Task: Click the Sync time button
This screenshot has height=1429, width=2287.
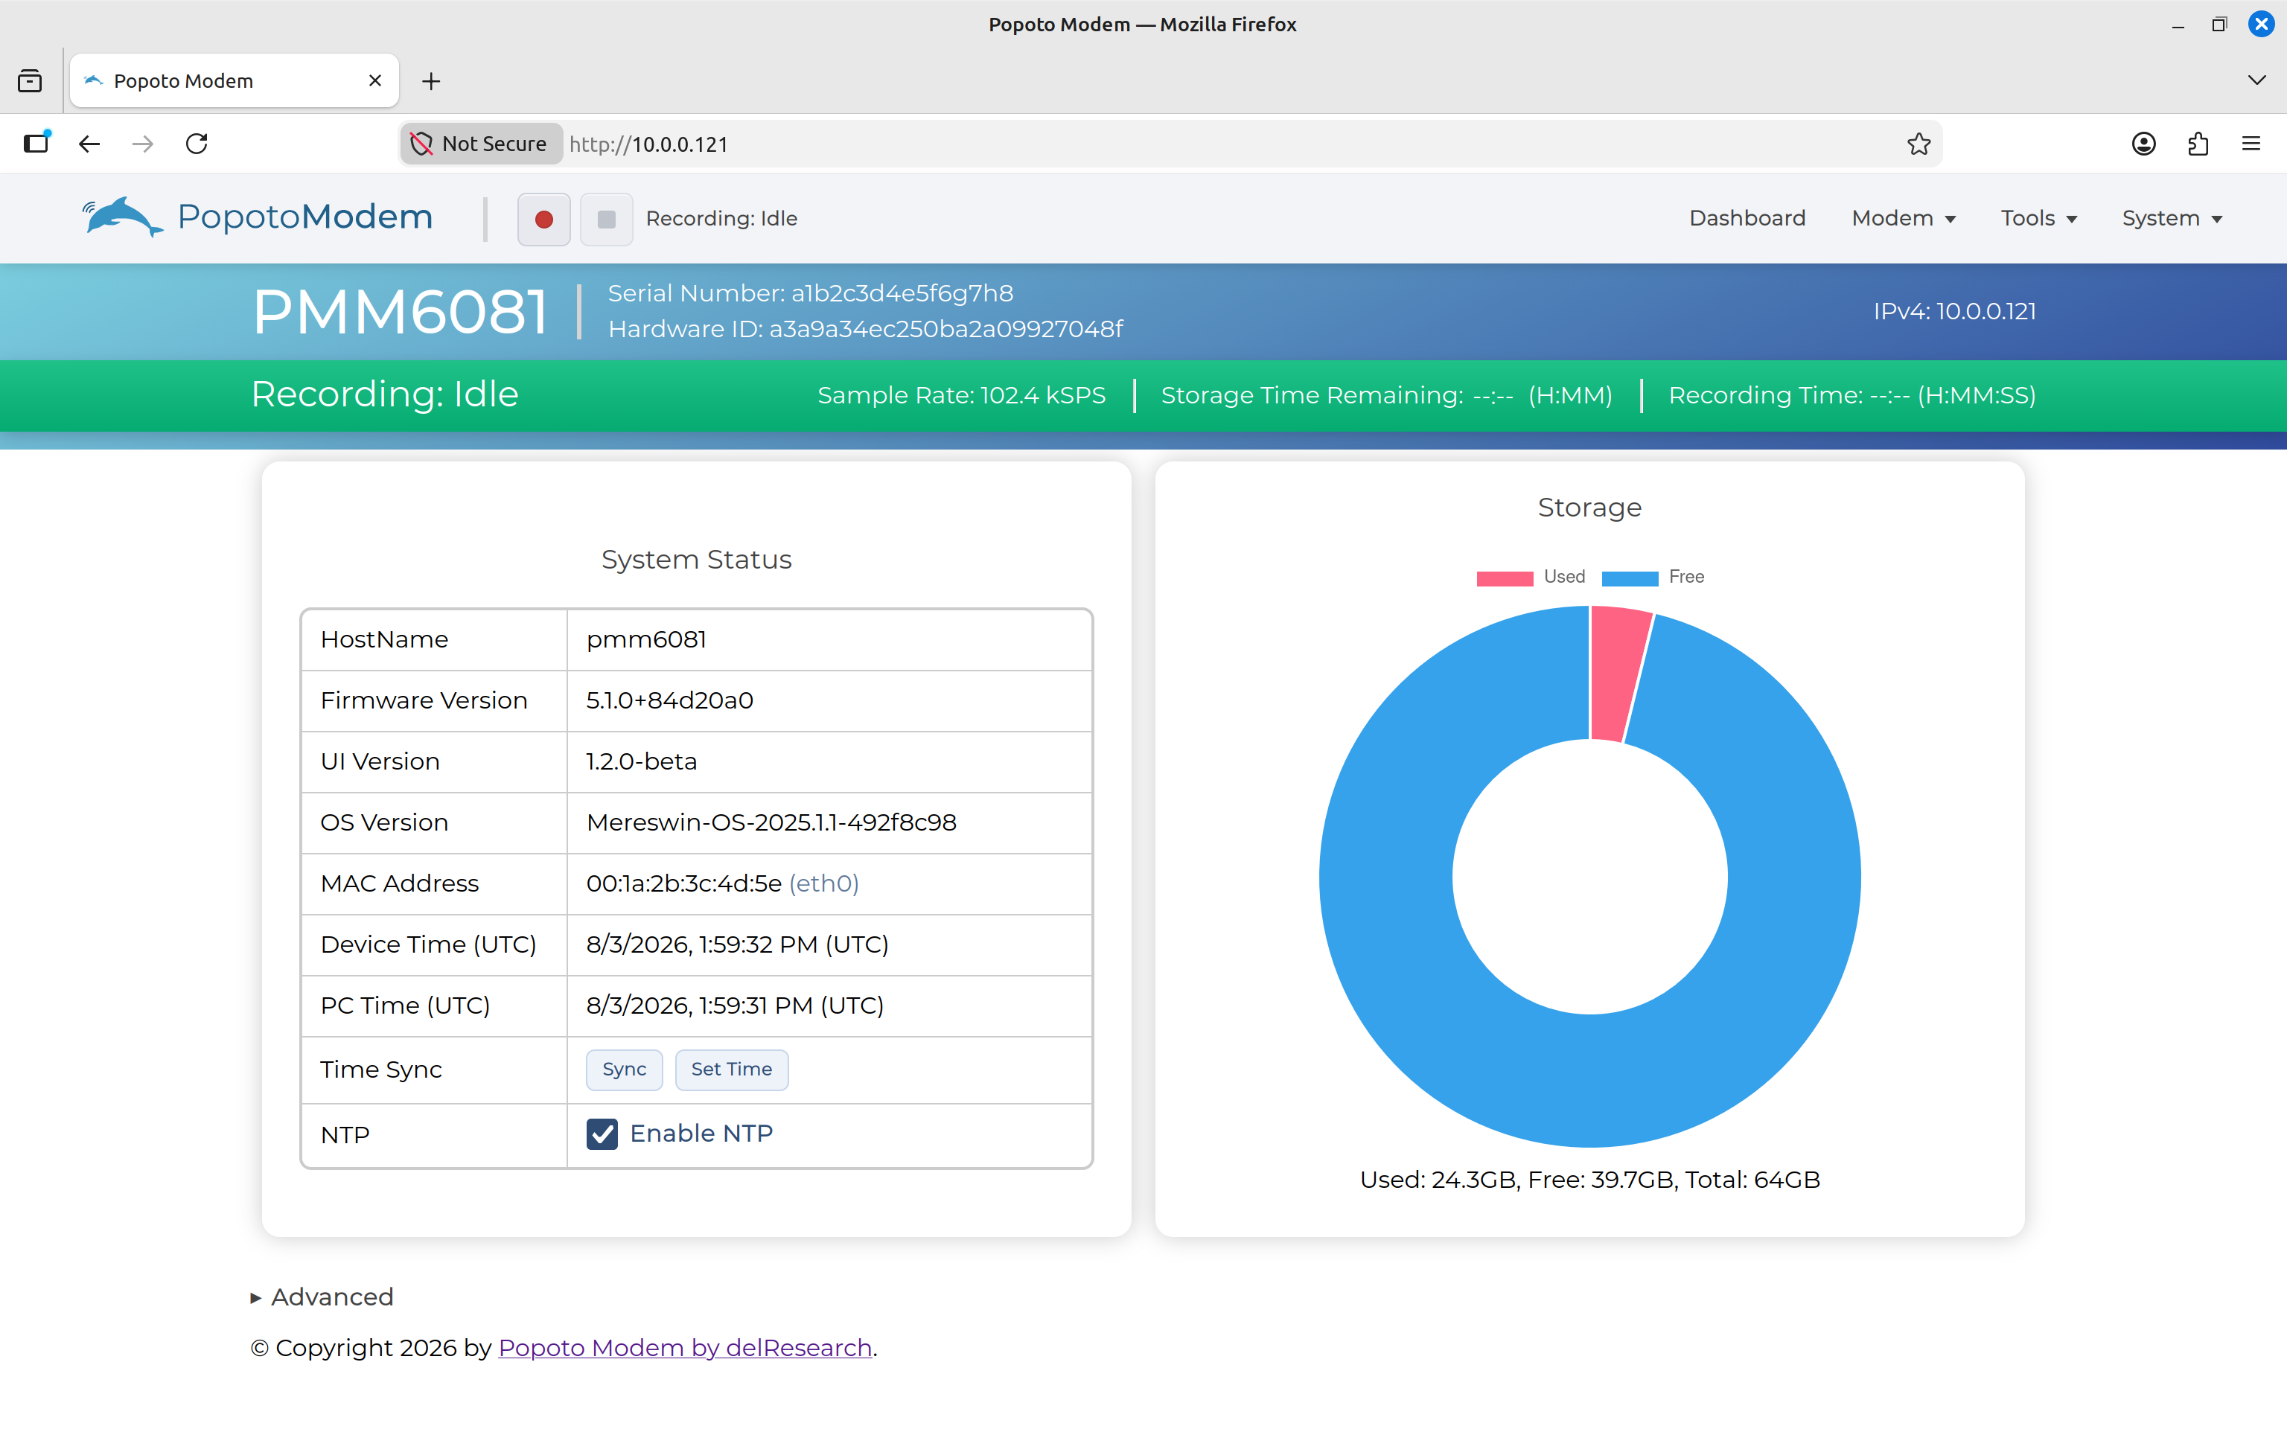Action: 624,1069
